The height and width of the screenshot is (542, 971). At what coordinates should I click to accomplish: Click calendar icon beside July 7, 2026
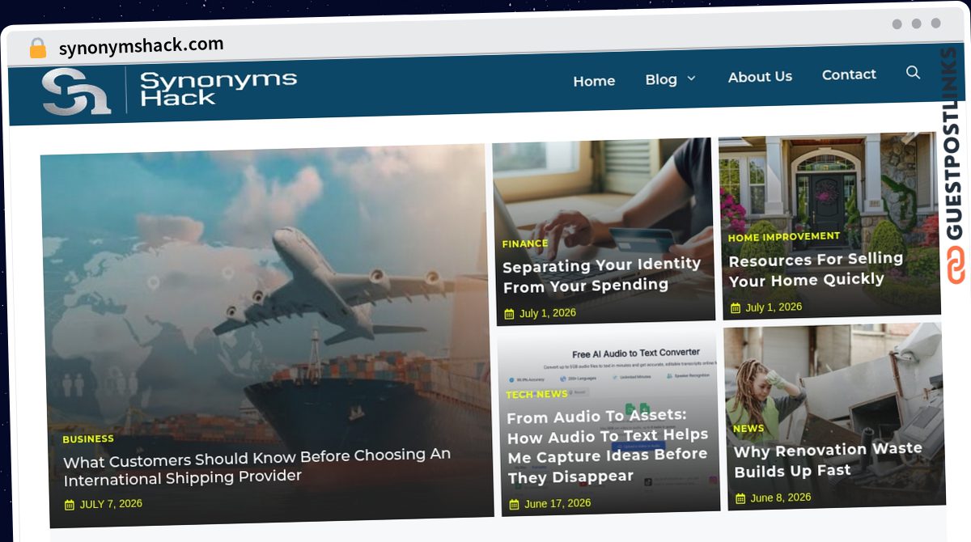pos(70,505)
